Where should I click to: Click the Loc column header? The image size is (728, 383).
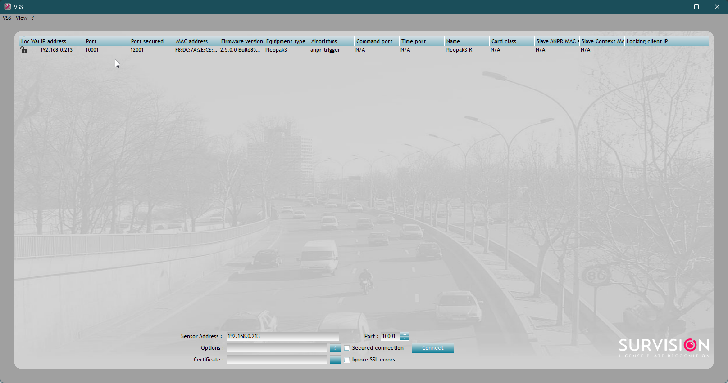[24, 41]
